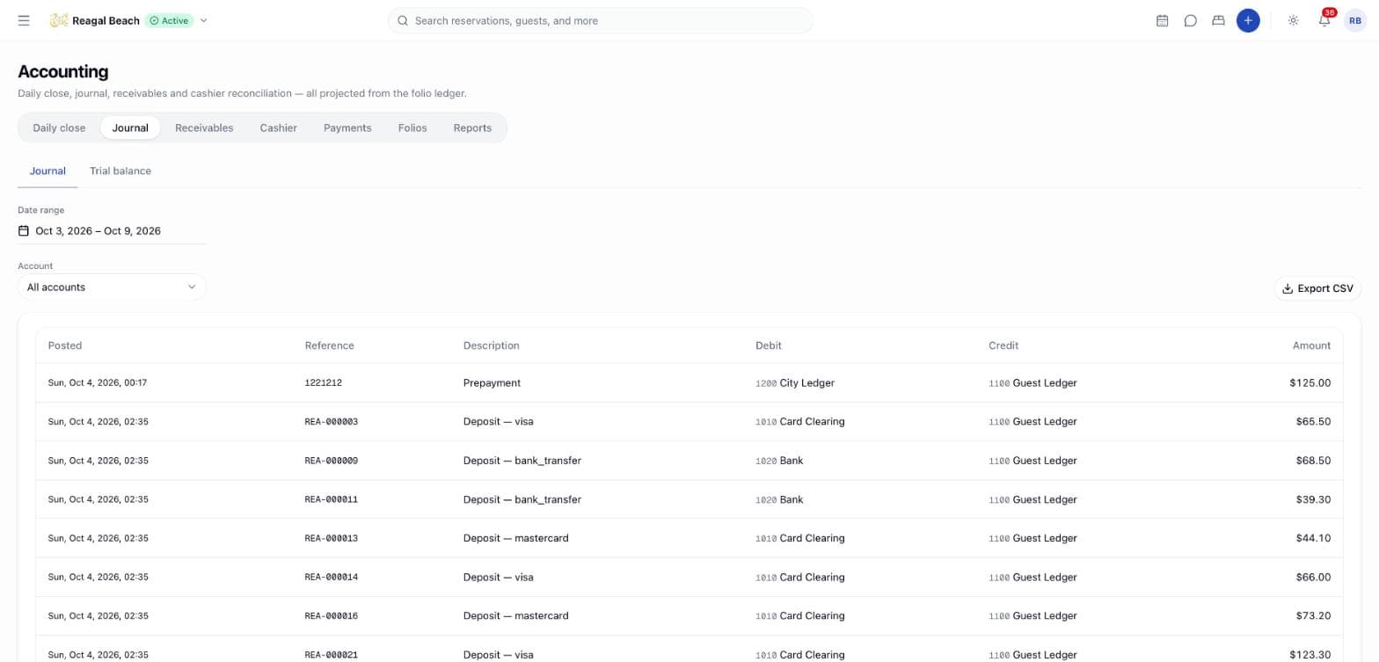Viewport: 1379px width, 662px height.
Task: Click the Active status badge
Action: [169, 20]
